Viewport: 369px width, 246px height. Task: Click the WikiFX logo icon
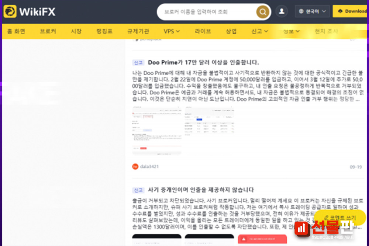(10, 11)
